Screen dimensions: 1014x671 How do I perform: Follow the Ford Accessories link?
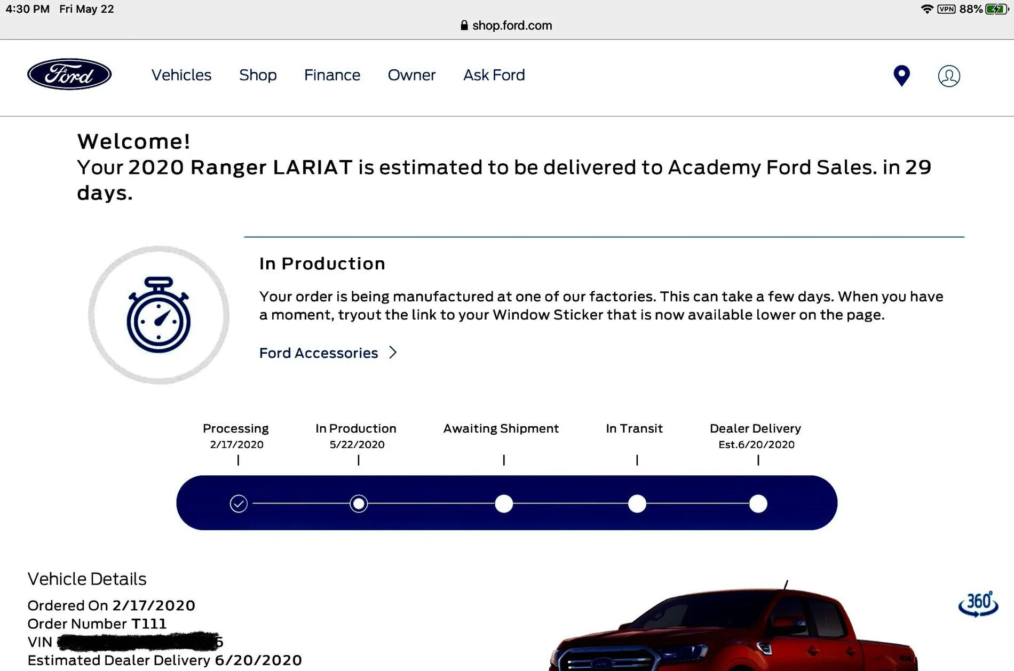319,353
